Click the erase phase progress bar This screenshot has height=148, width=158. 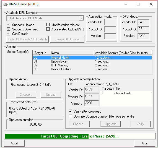[x=80, y=136]
